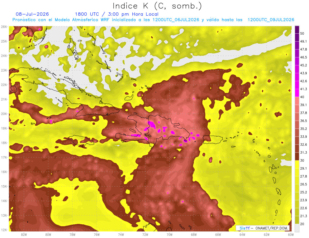The height and width of the screenshot is (238, 309).
Task: Click the 80W longitude label
Action: 48,234
